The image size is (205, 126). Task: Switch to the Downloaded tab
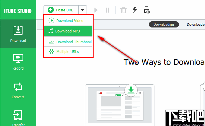click(196, 25)
